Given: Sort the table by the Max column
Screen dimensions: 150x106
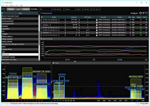Looking at the screenshot, I should click(133, 17).
